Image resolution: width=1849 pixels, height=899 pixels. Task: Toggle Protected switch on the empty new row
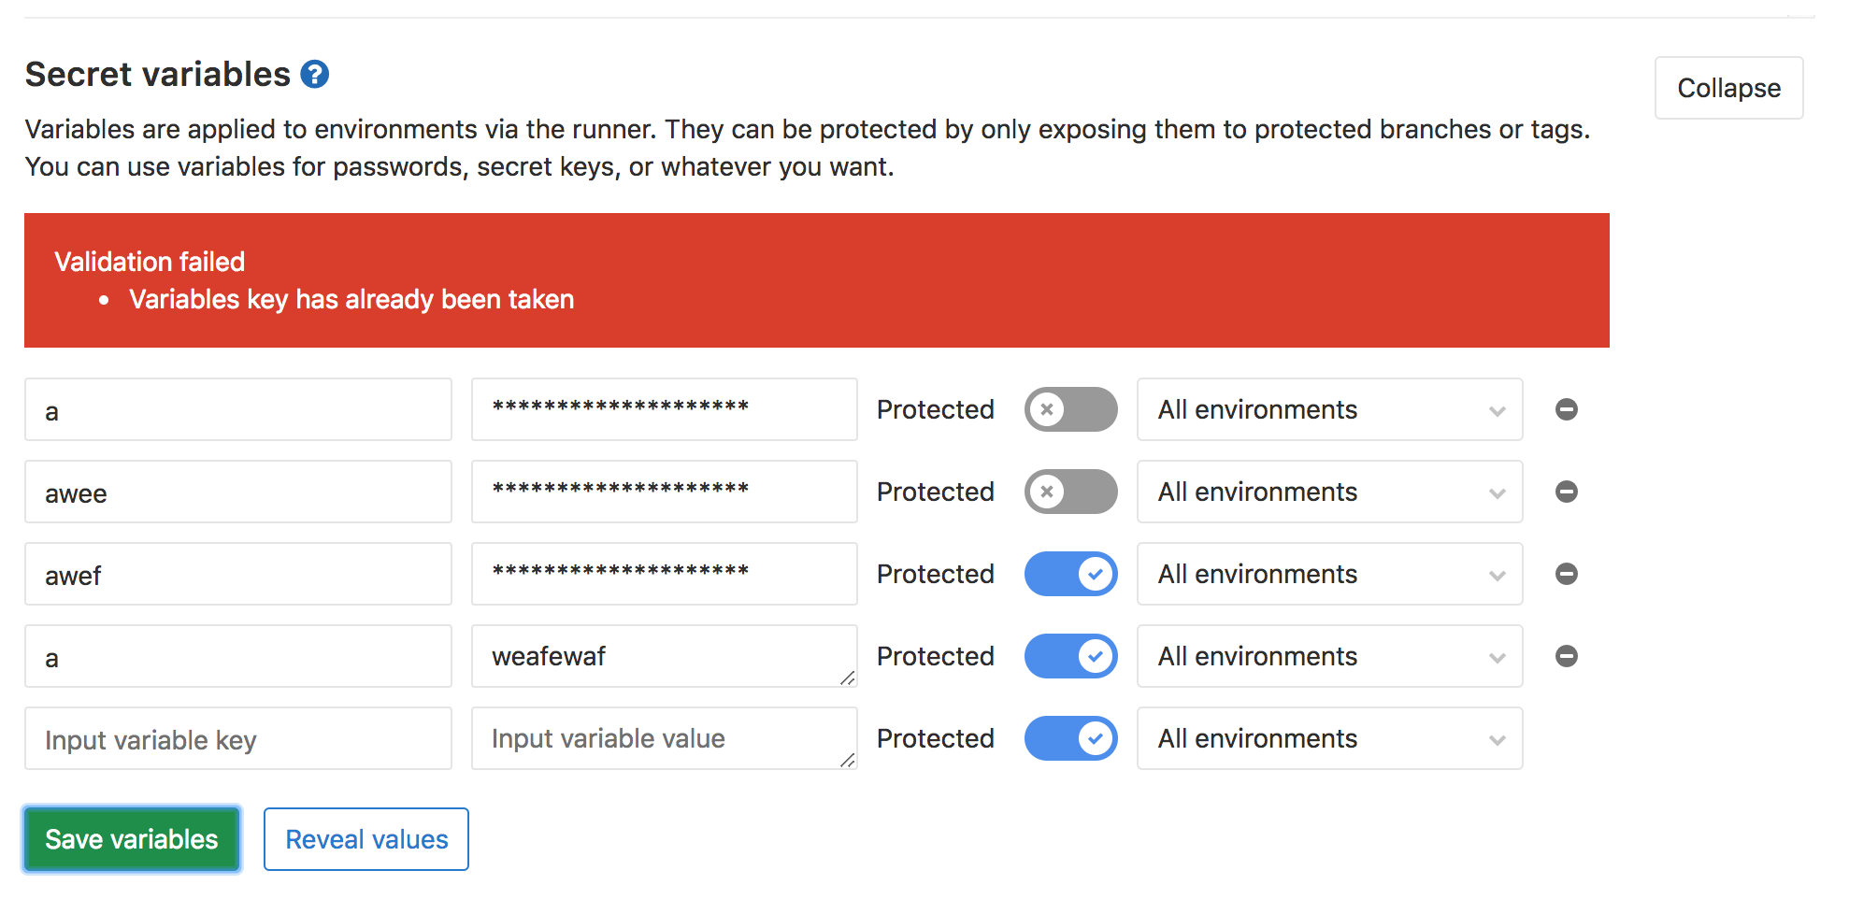(1070, 738)
